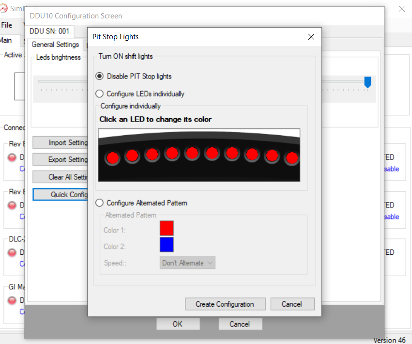
Task: Open the File menu
Action: pos(7,25)
